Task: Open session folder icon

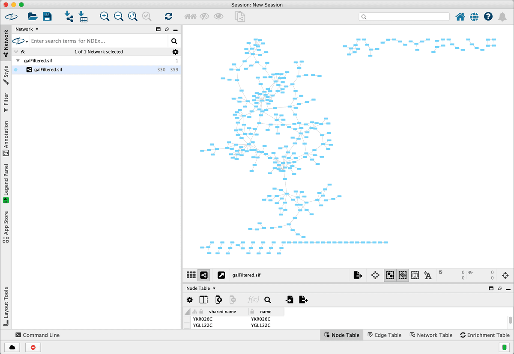Action: (33, 17)
